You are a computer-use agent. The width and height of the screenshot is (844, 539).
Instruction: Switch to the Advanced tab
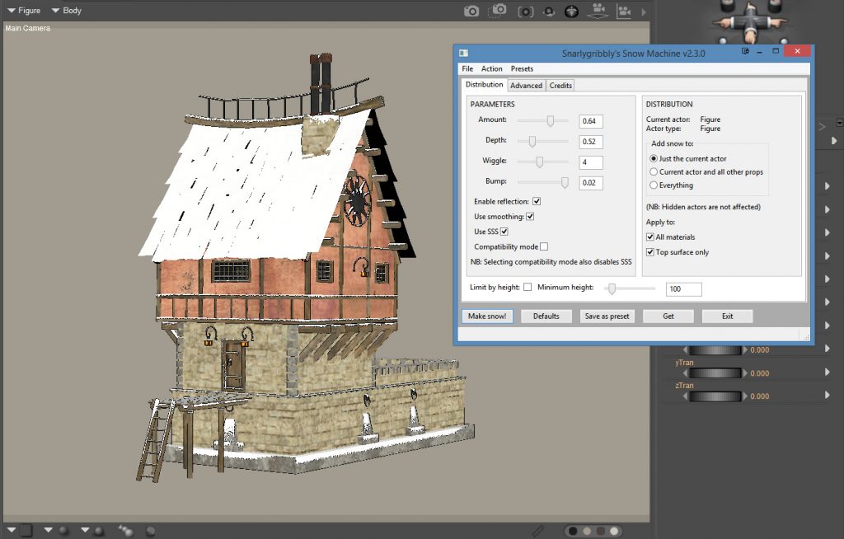pyautogui.click(x=526, y=85)
